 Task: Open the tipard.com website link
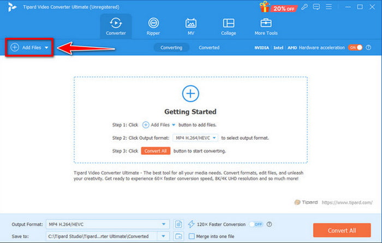347,202
